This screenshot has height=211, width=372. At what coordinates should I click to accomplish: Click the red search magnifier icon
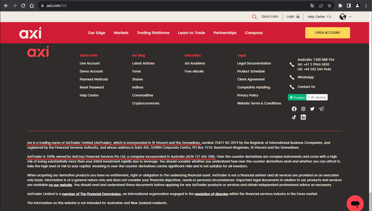(255, 17)
